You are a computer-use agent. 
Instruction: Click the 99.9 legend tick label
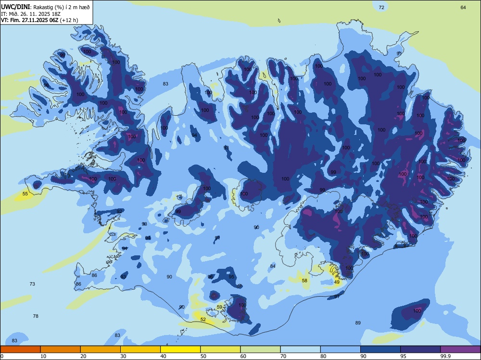tap(446, 356)
